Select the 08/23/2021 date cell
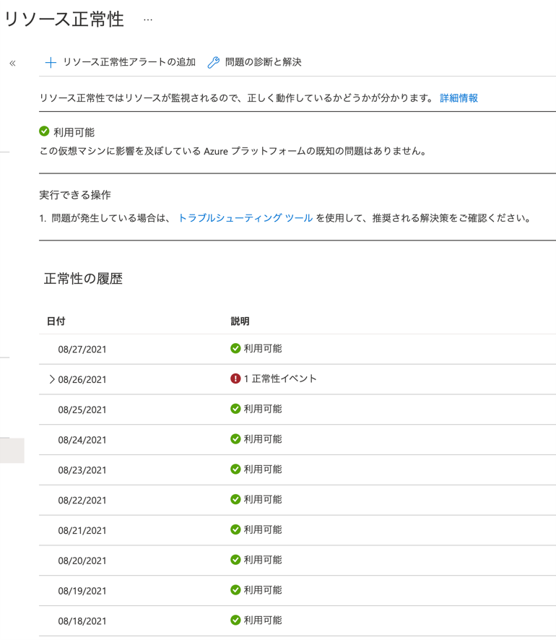 click(x=82, y=470)
